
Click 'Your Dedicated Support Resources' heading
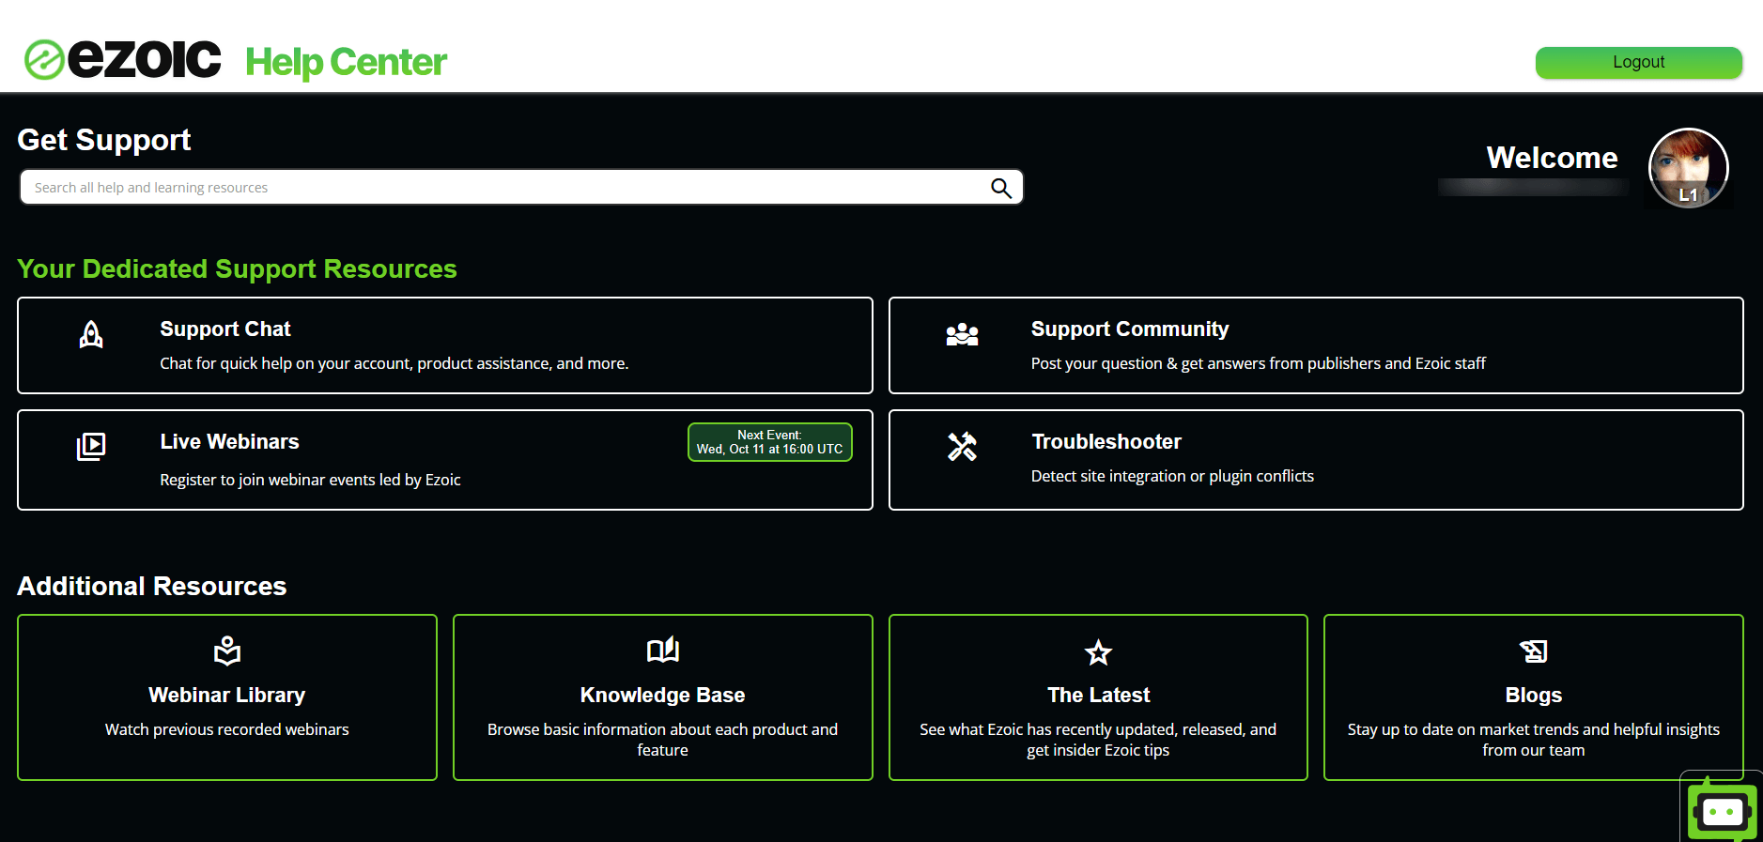(x=237, y=269)
